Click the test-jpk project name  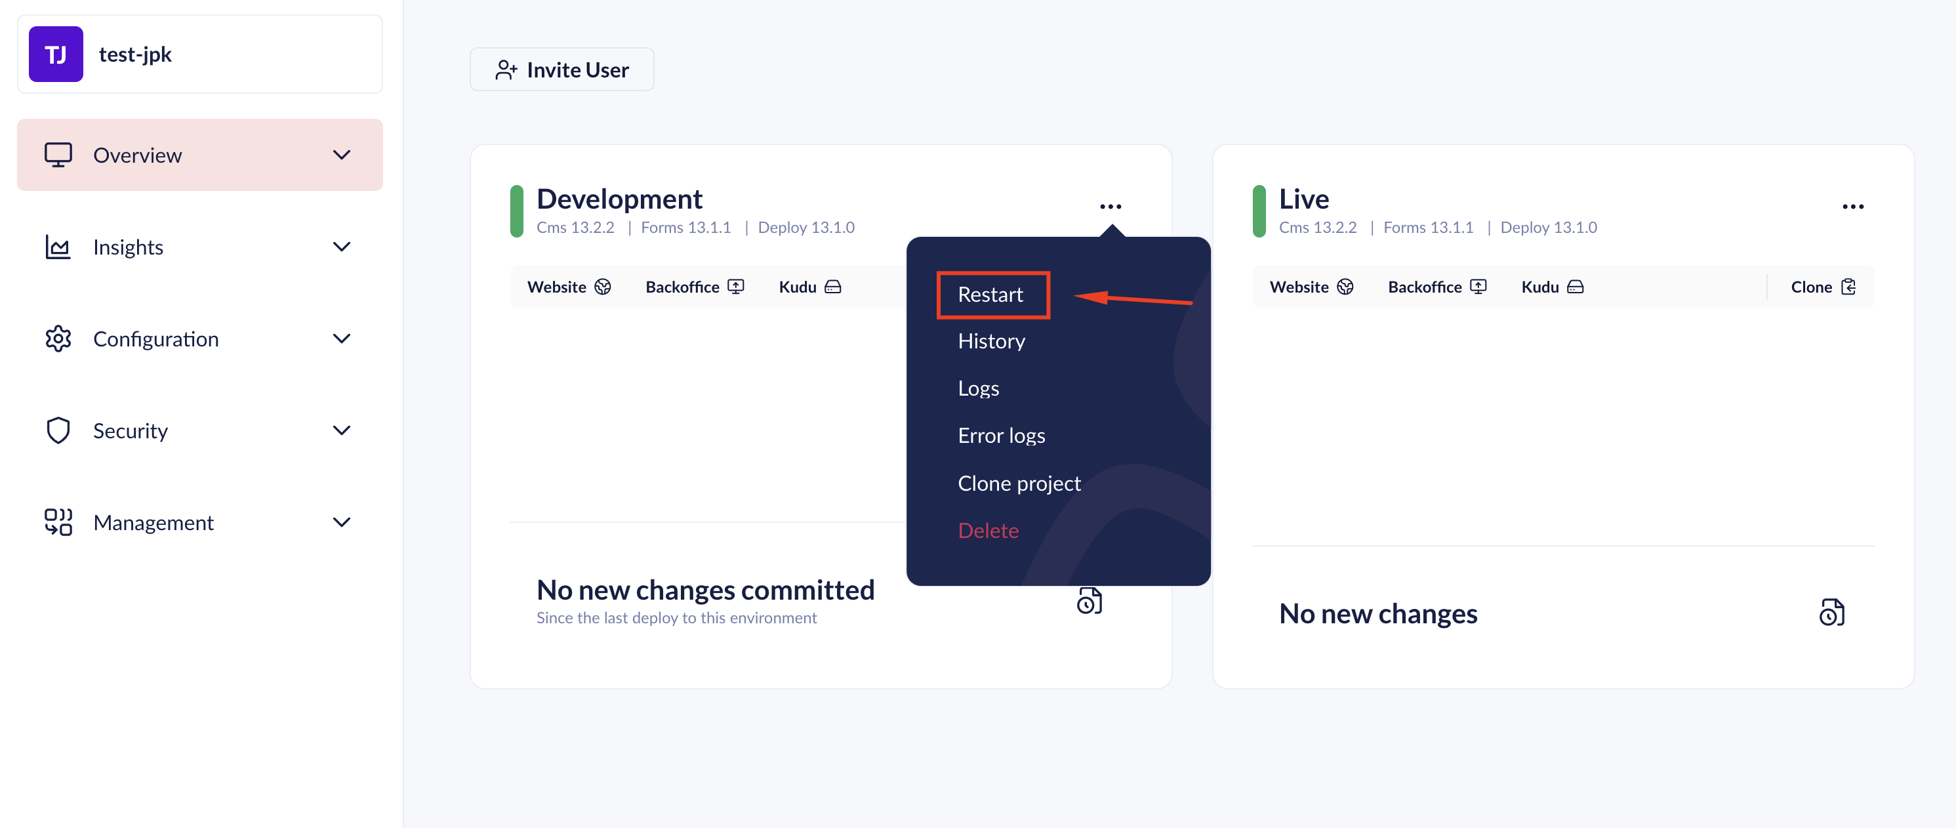135,54
